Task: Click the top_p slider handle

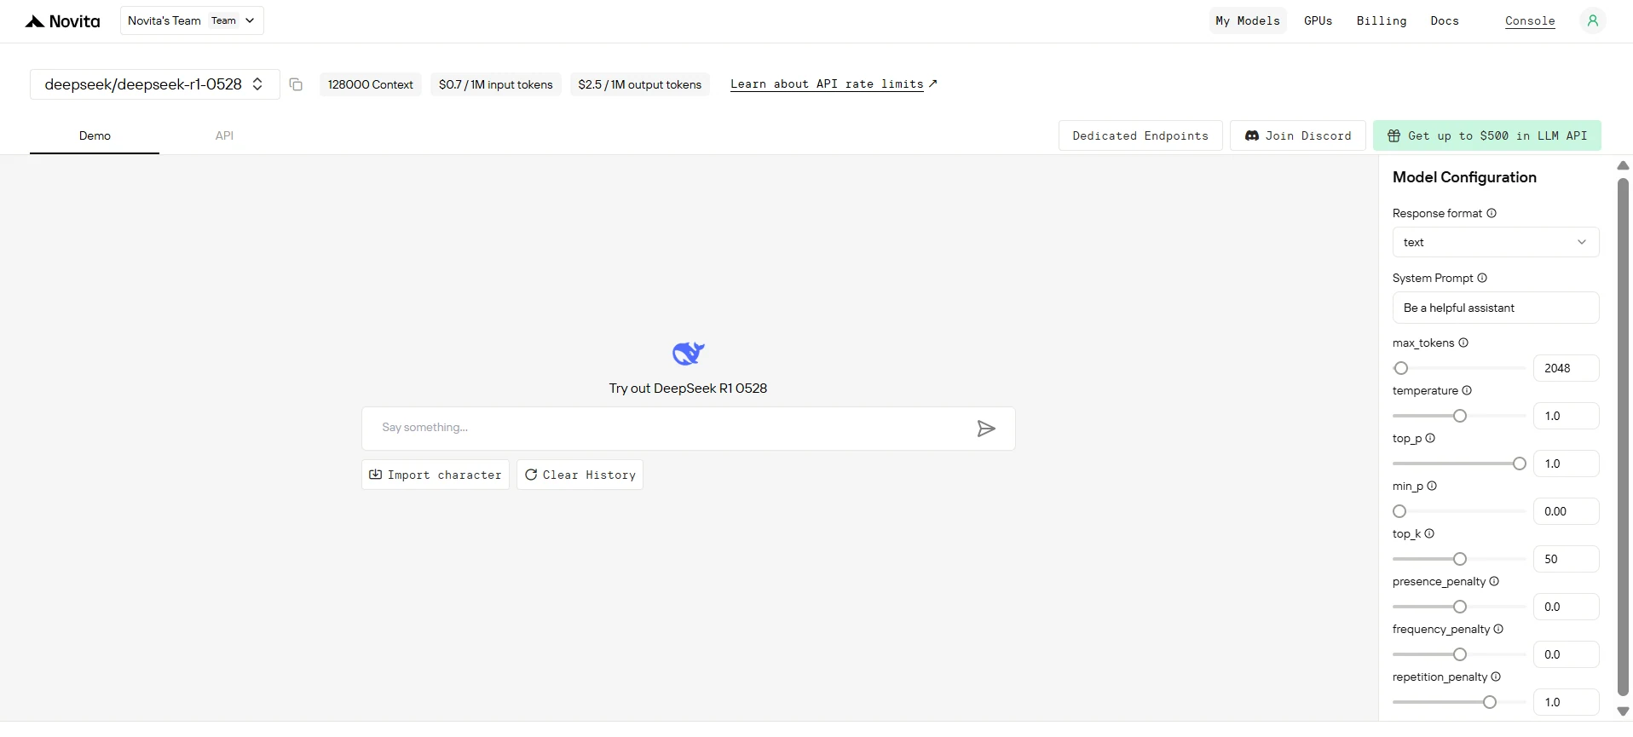Action: point(1520,464)
